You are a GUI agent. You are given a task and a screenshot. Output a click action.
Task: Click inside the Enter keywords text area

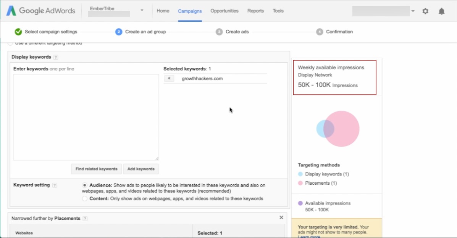tap(86, 117)
